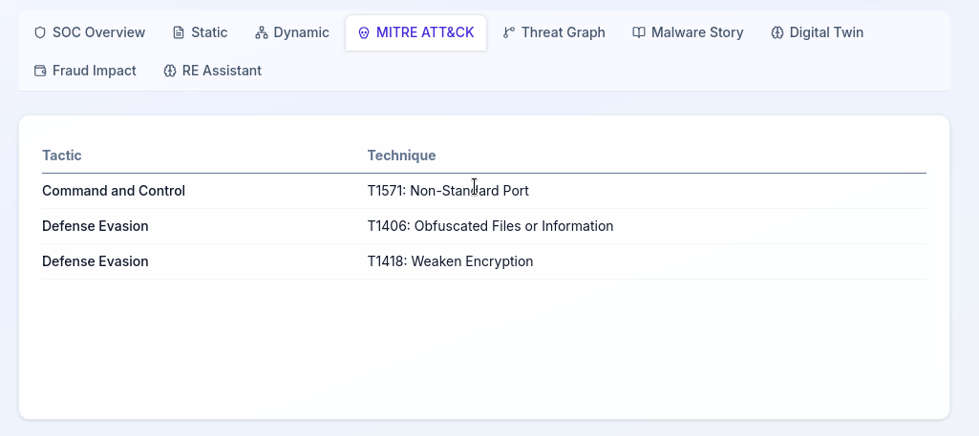Click the network icon beside Dynamic
The image size is (979, 436).
coord(261,32)
